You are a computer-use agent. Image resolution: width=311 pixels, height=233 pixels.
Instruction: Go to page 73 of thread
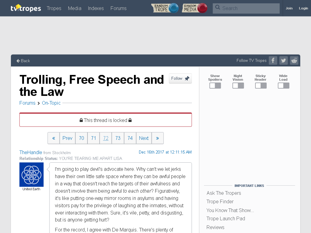click(x=118, y=138)
